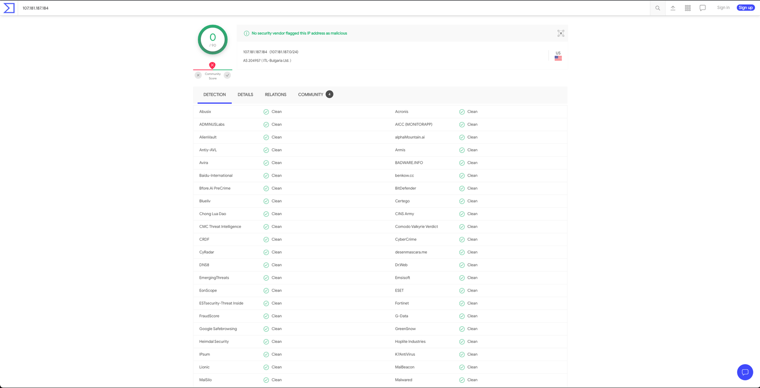The width and height of the screenshot is (760, 388).
Task: Click the Malwared vendor name
Action: click(x=404, y=380)
